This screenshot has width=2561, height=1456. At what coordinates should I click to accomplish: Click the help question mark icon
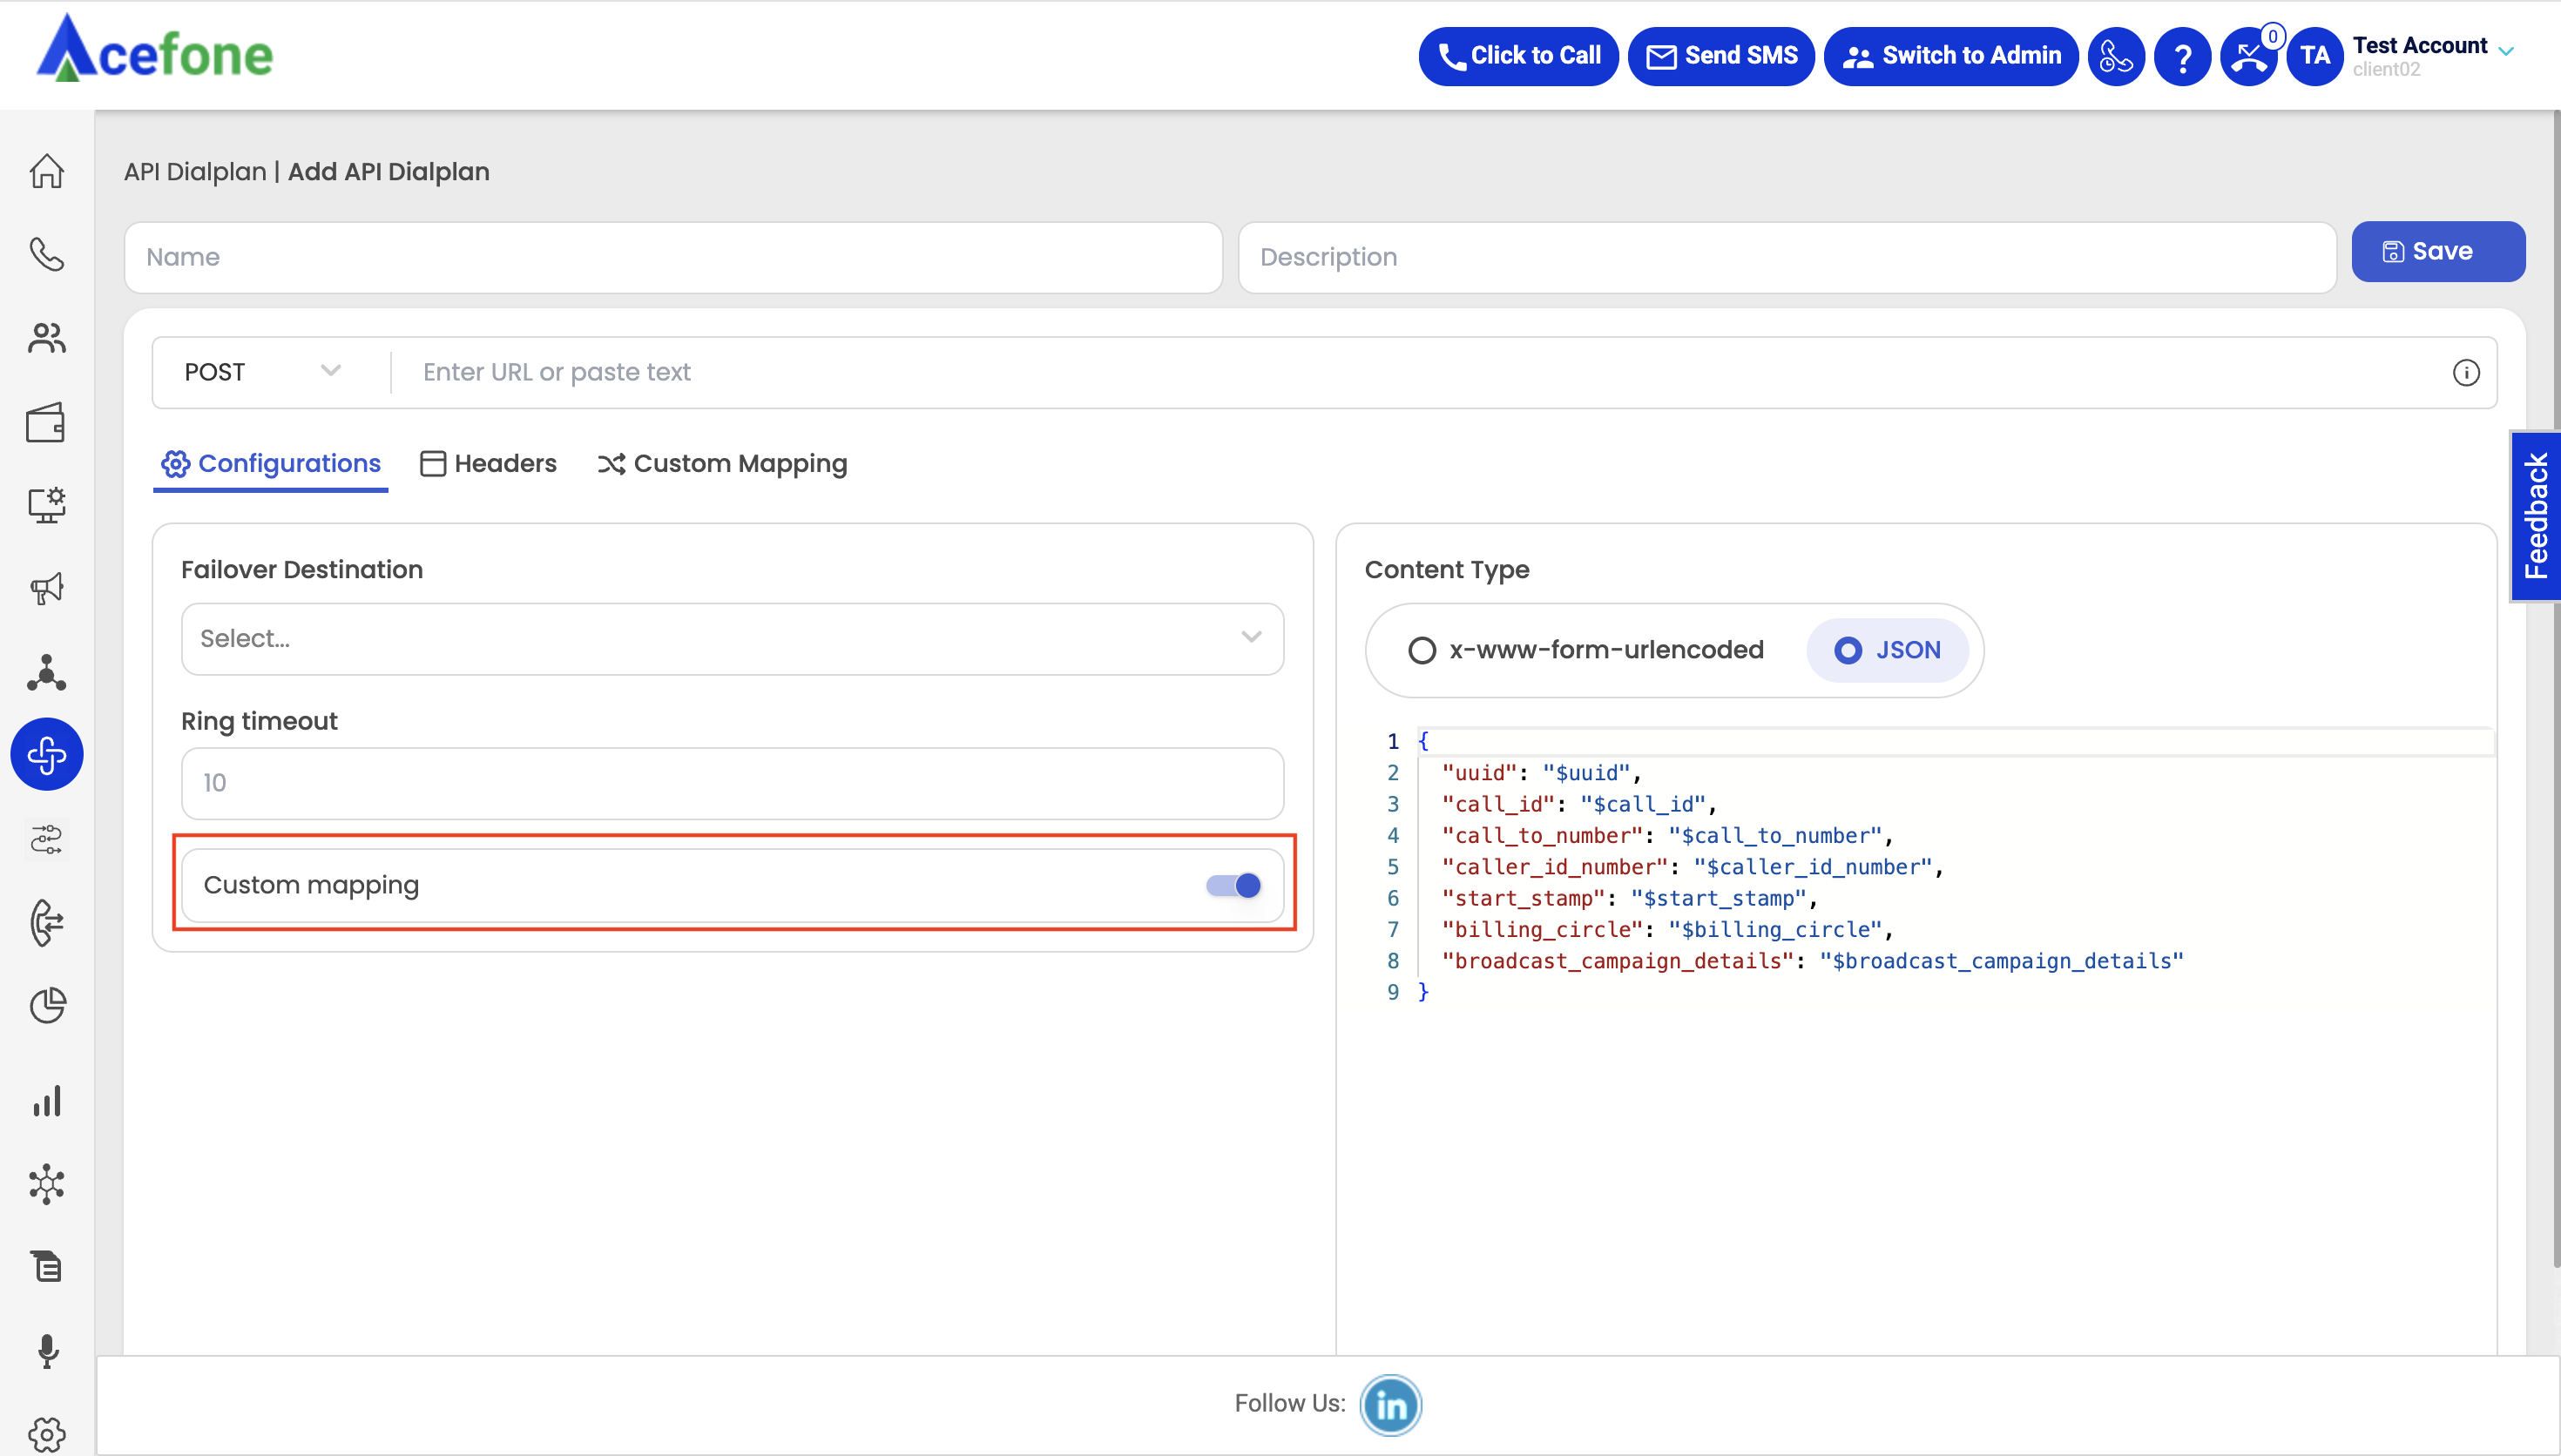2182,56
